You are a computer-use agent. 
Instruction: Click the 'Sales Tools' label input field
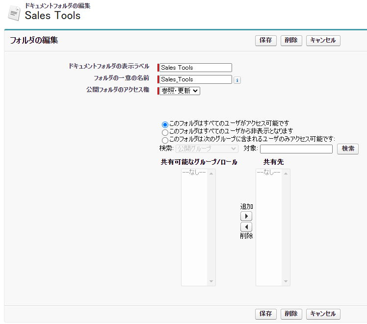point(196,68)
